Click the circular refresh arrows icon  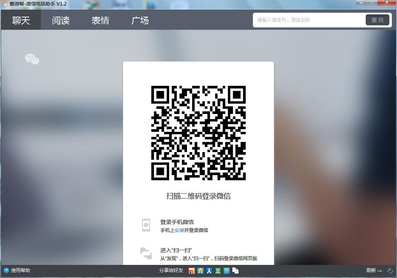(x=390, y=270)
